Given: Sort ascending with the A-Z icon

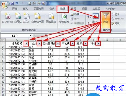Looking at the screenshot, I should (89, 17).
